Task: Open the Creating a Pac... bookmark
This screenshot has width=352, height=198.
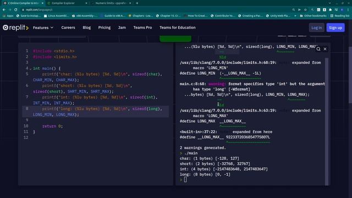Action: click(x=251, y=16)
